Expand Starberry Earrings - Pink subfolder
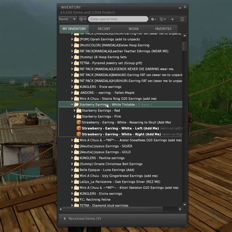Screen dimensions: 232x232 point(75,116)
